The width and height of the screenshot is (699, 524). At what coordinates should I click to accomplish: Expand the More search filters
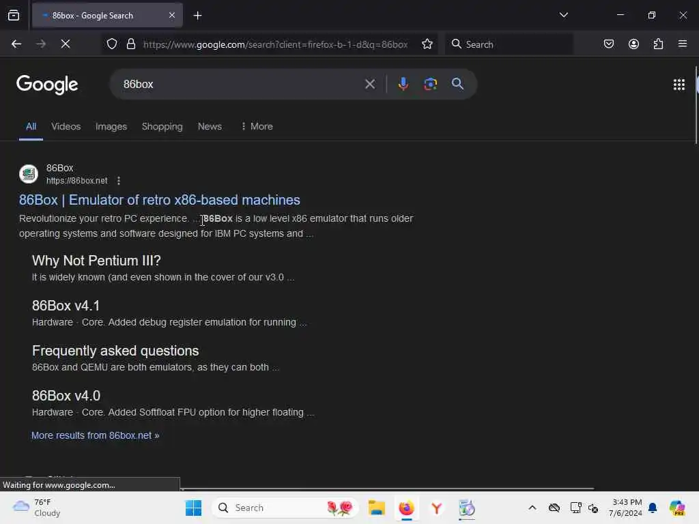click(257, 126)
